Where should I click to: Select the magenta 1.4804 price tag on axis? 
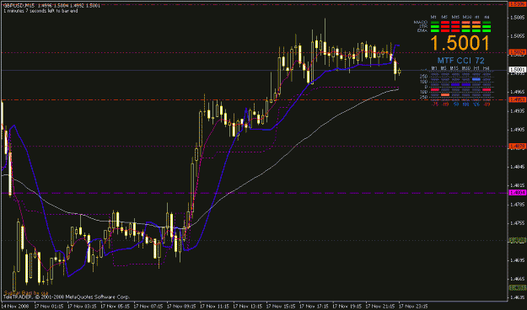point(517,193)
